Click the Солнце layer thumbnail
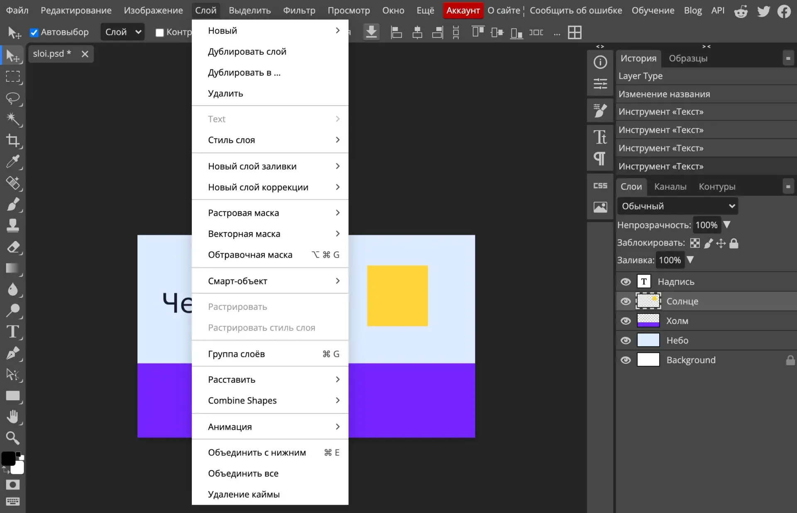The image size is (797, 513). tap(648, 301)
